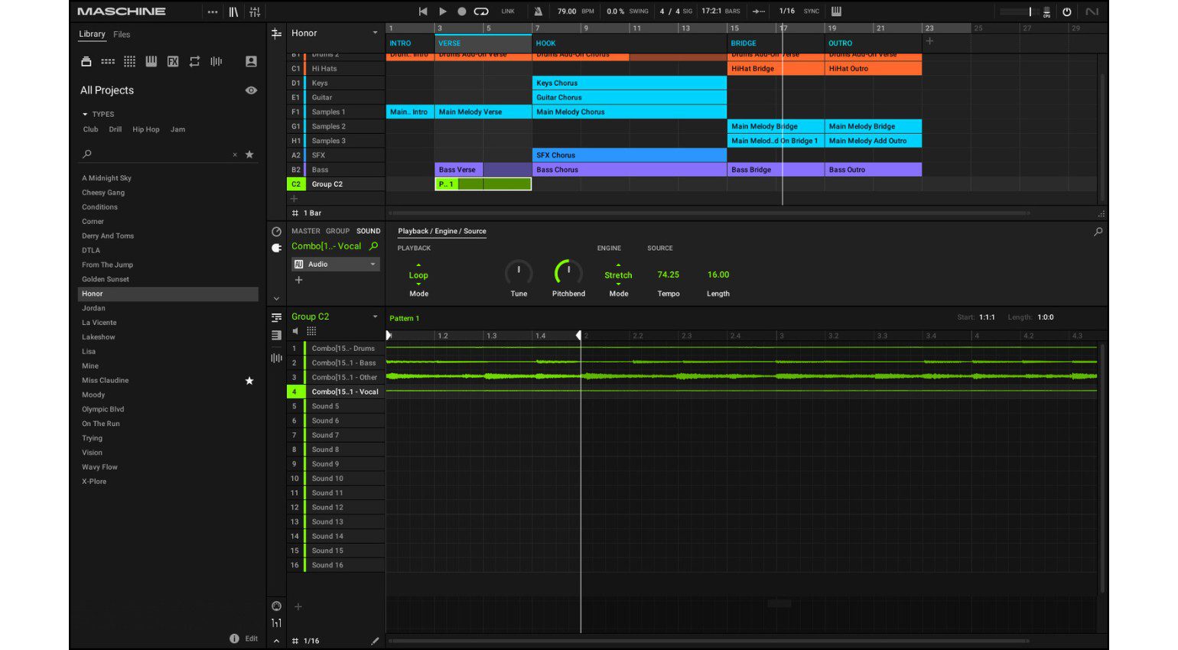Image resolution: width=1178 pixels, height=650 pixels.
Task: Open the Projects browser icon
Action: (x=86, y=61)
